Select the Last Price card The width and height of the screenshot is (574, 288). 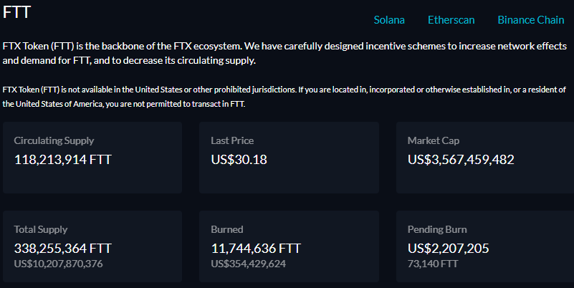click(x=290, y=158)
